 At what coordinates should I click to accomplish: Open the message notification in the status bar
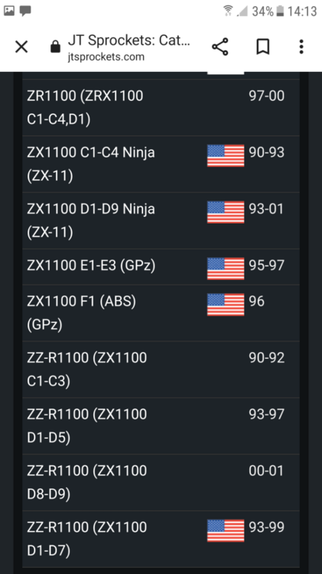[x=25, y=11]
